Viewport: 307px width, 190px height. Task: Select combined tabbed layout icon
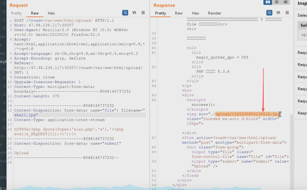(285, 2)
